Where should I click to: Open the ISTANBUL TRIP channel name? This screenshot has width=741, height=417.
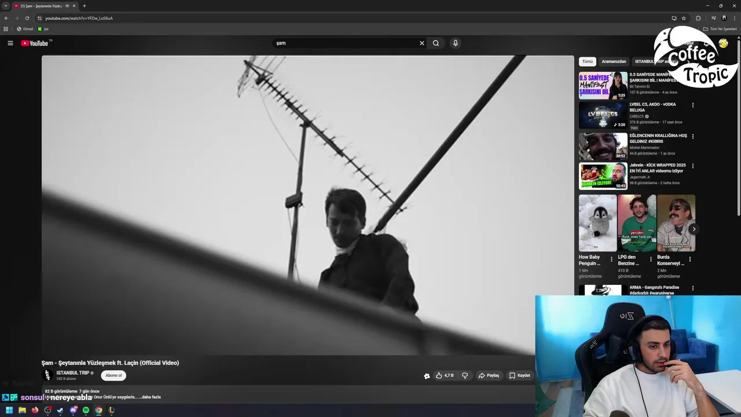click(x=73, y=373)
